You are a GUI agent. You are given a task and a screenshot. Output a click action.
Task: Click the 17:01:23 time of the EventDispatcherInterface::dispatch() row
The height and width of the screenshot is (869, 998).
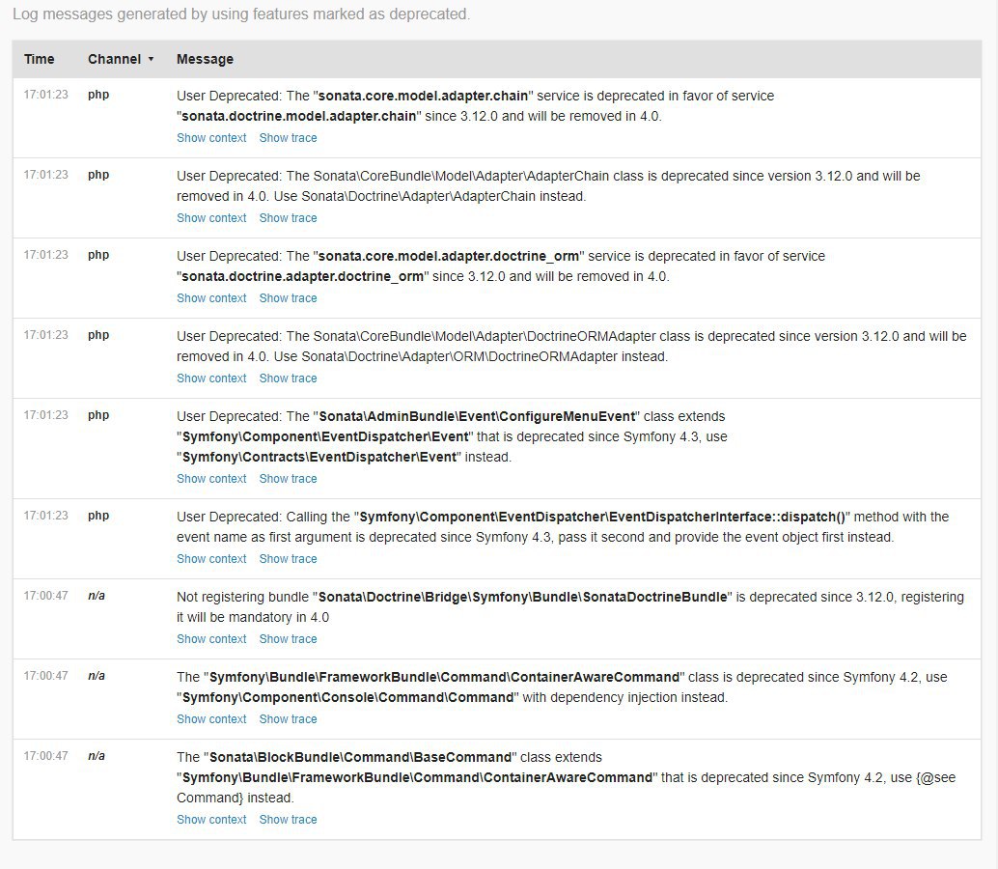(x=45, y=515)
